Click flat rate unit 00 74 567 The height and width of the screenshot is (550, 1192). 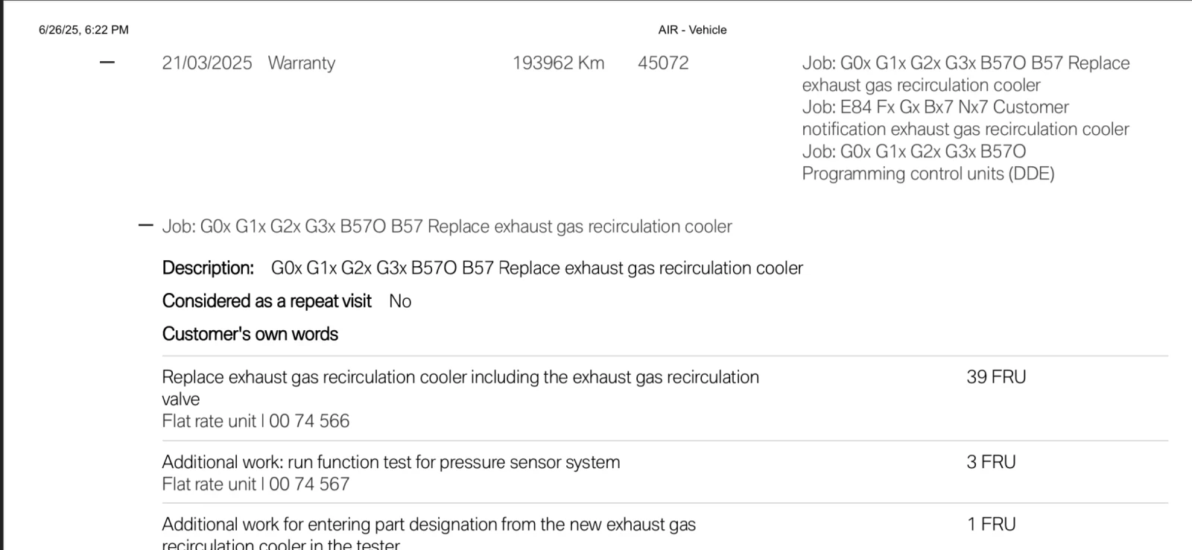click(x=256, y=484)
